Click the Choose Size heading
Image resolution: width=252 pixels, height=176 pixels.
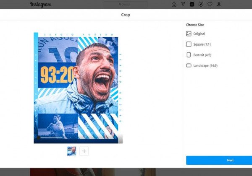click(x=195, y=25)
